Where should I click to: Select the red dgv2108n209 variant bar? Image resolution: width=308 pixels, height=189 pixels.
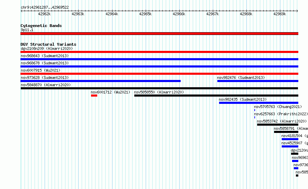click(159, 52)
